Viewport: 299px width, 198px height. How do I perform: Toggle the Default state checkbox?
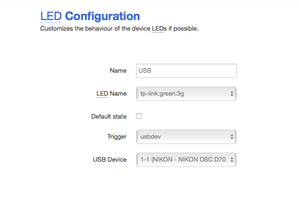[139, 116]
